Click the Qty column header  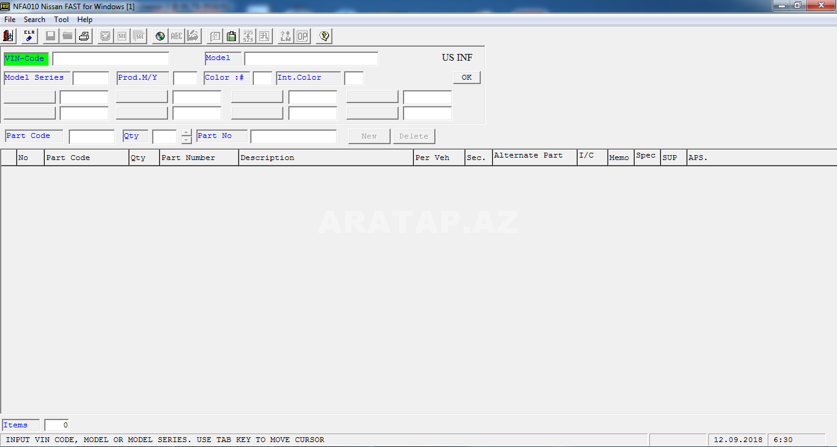pyautogui.click(x=144, y=158)
